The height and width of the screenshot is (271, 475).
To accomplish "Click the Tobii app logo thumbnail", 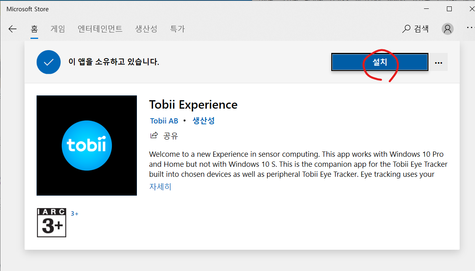I will [87, 146].
